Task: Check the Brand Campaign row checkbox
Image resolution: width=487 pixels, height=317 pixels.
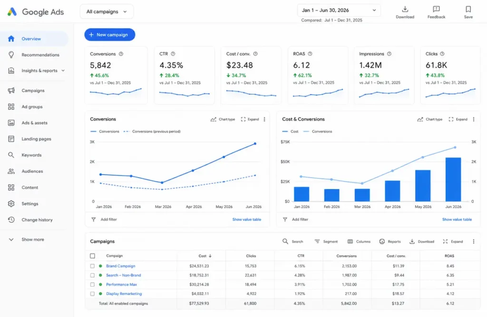Action: coord(92,266)
